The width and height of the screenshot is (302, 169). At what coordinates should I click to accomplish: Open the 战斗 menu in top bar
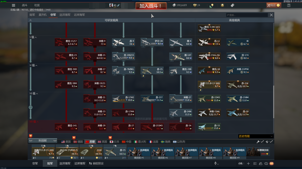[x=25, y=5]
